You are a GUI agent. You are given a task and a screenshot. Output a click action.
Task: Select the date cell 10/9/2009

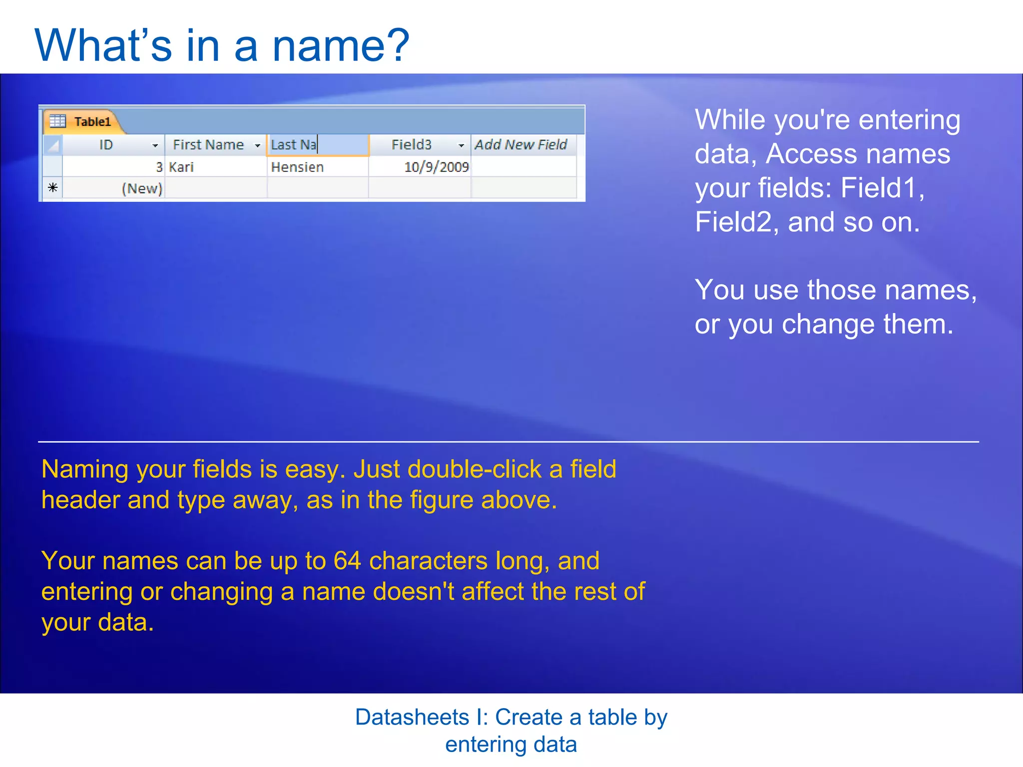pyautogui.click(x=420, y=167)
